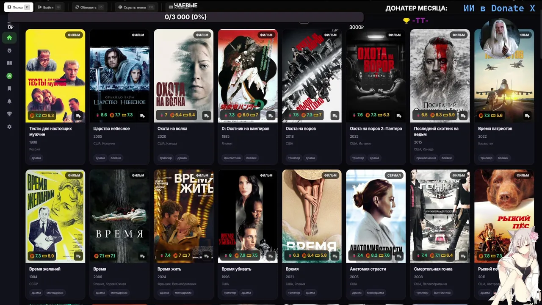Add Время (2021) to a list

click(x=335, y=256)
